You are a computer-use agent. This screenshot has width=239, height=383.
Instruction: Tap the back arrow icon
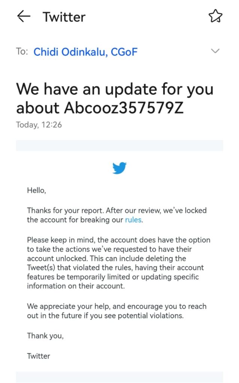pos(24,16)
